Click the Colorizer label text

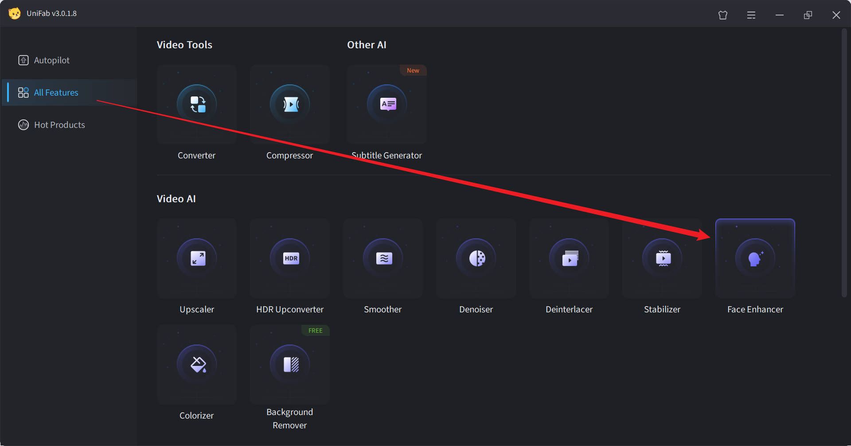pos(197,415)
